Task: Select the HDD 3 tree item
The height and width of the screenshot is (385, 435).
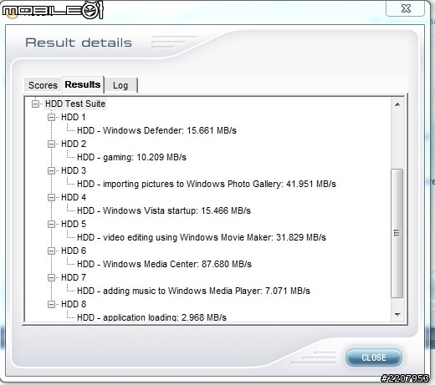Action: pos(74,170)
